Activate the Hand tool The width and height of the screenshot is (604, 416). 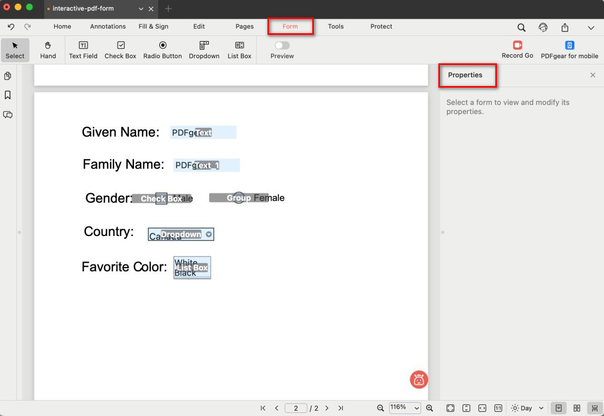coord(48,50)
